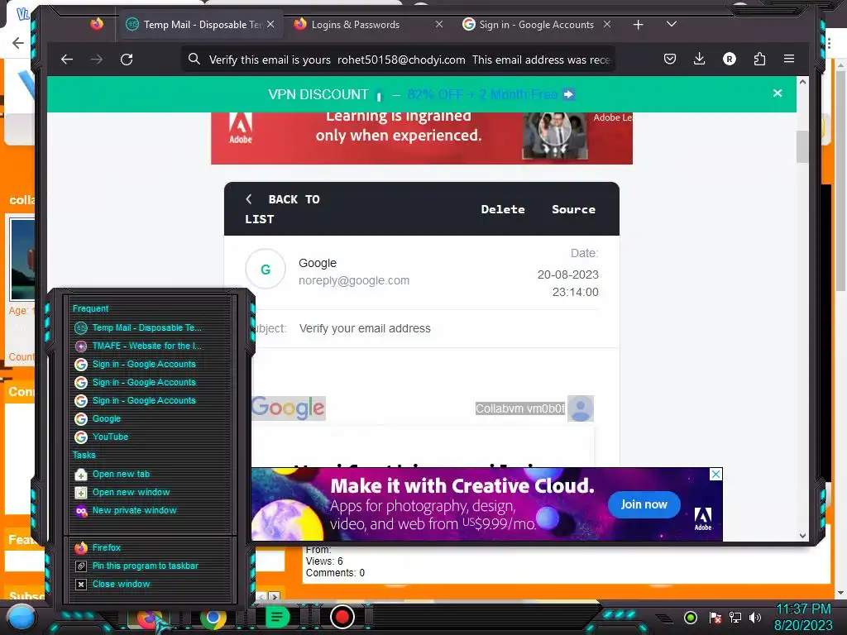Delete the Google email
The width and height of the screenshot is (847, 635).
[x=503, y=209]
